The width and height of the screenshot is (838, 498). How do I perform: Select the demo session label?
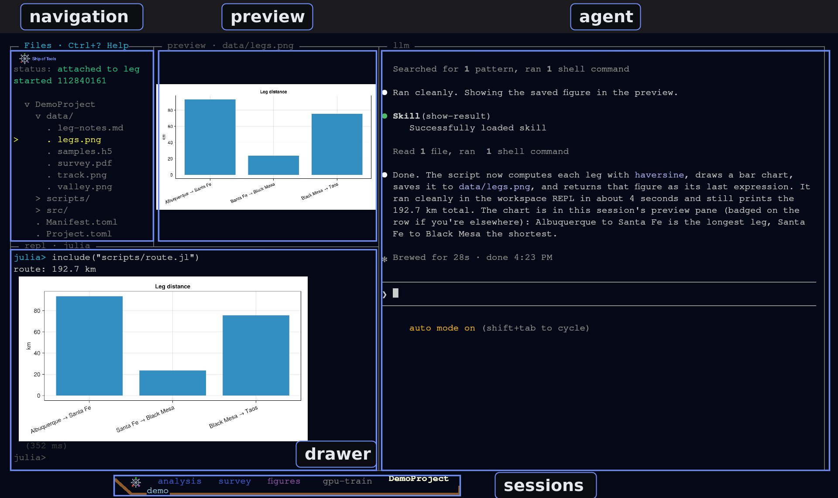[x=158, y=491]
